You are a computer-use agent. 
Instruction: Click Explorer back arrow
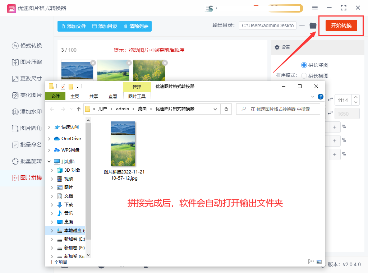tap(52, 109)
